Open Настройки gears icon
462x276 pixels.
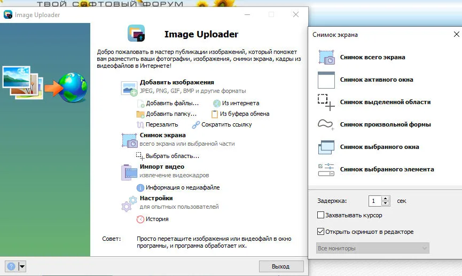click(x=129, y=204)
